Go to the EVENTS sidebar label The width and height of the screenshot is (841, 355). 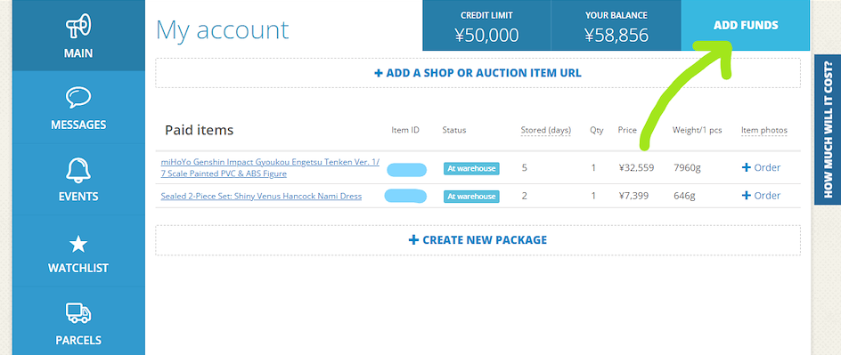(78, 197)
